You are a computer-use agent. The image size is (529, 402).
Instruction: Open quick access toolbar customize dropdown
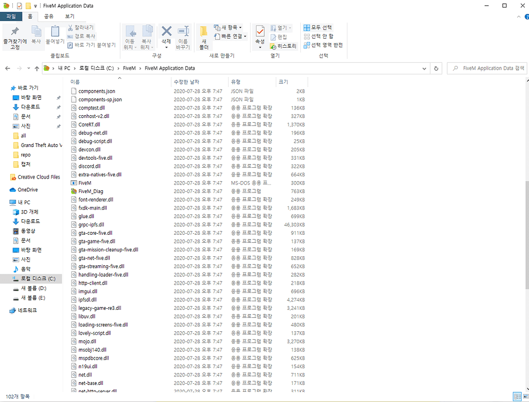click(35, 6)
